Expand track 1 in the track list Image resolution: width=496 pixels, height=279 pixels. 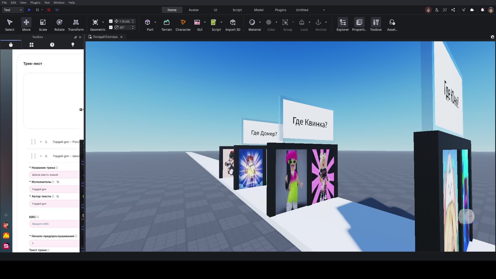pyautogui.click(x=41, y=142)
